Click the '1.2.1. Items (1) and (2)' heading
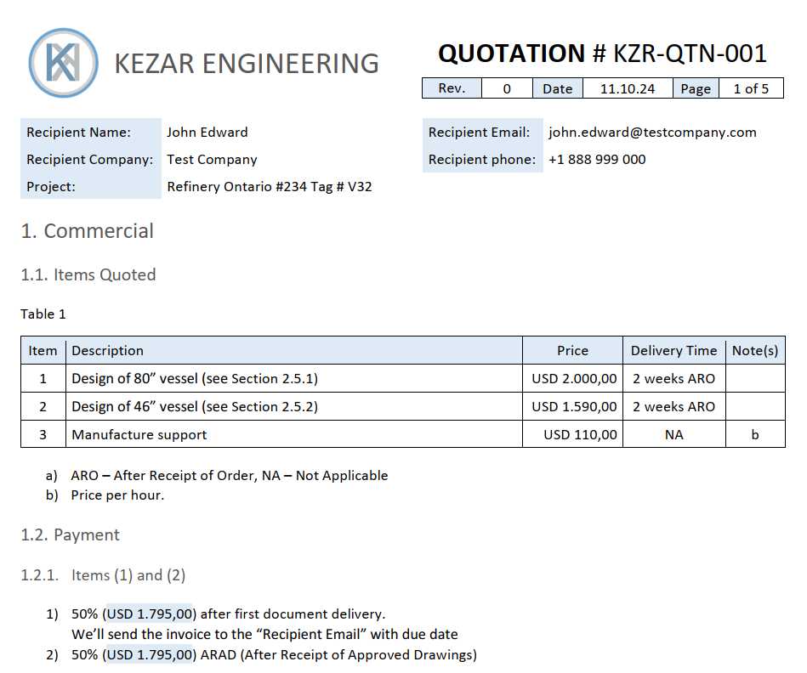This screenshot has width=807, height=673. pos(103,574)
